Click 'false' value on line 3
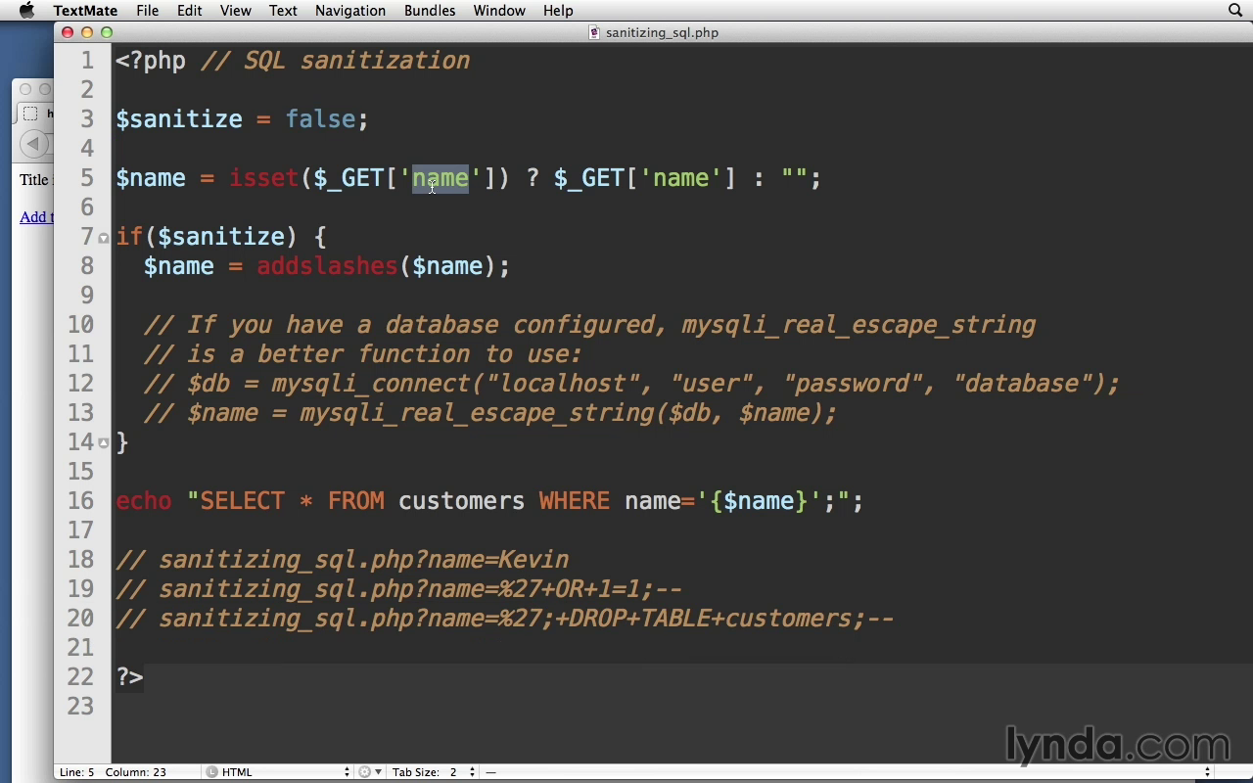1253x783 pixels. point(320,119)
